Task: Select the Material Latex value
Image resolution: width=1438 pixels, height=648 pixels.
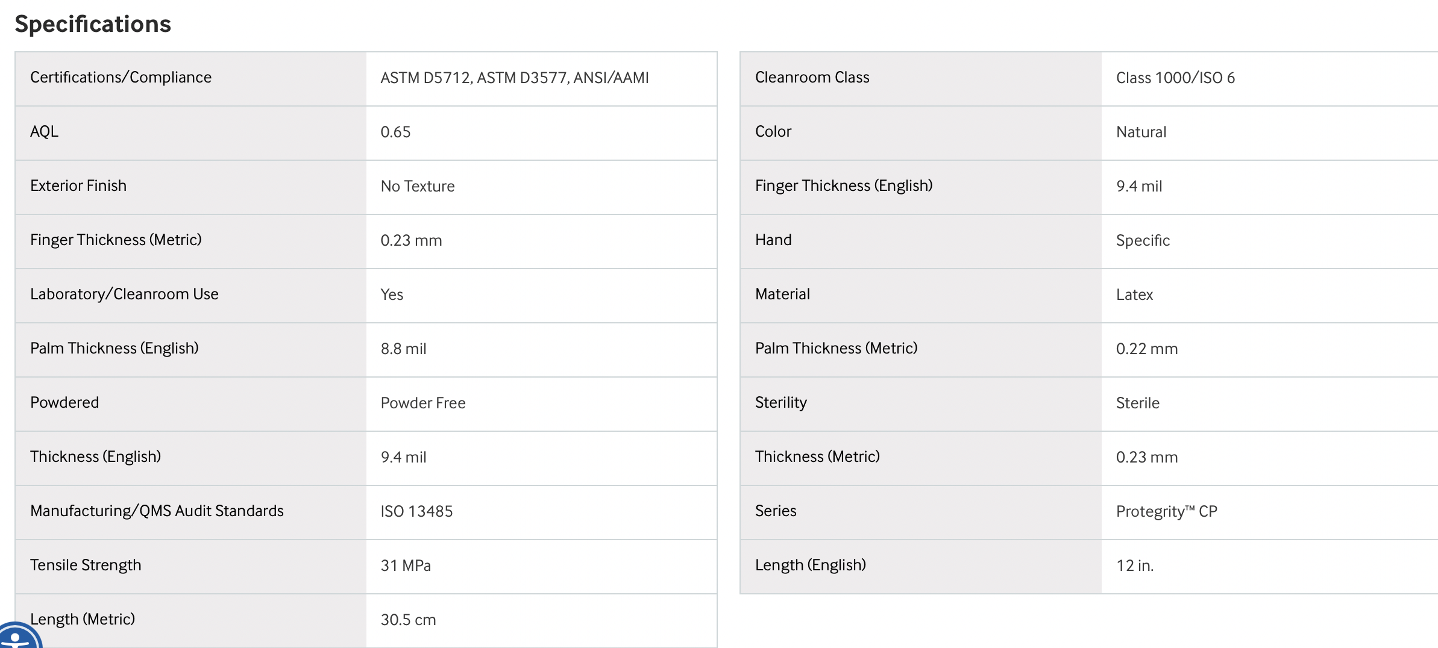Action: coord(1134,294)
